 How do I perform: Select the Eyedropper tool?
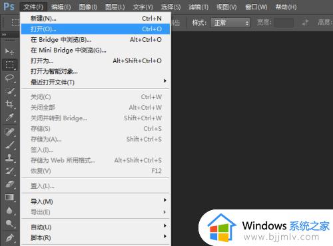pos(9,117)
